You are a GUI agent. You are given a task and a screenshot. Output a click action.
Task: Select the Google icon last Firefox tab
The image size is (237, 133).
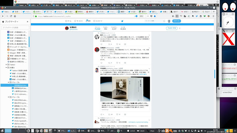(206, 11)
